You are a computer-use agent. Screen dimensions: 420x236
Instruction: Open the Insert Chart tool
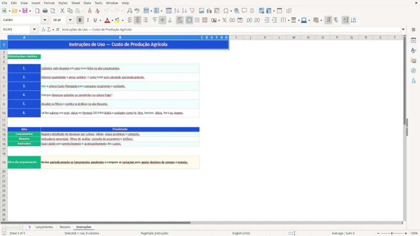(x=209, y=11)
